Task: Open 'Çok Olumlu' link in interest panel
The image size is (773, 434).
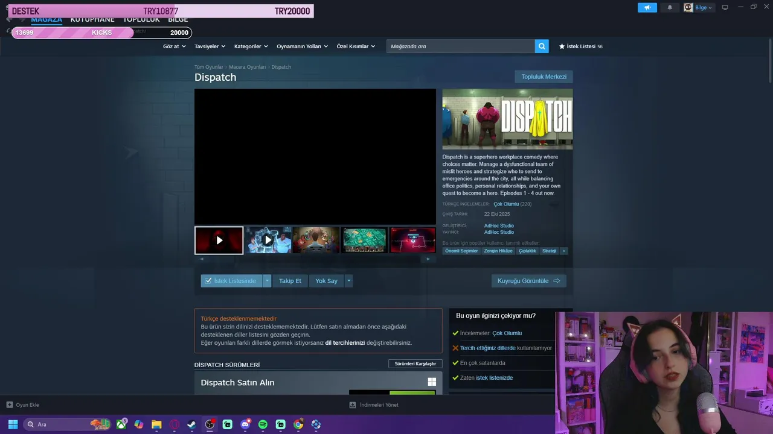Action: 507,333
